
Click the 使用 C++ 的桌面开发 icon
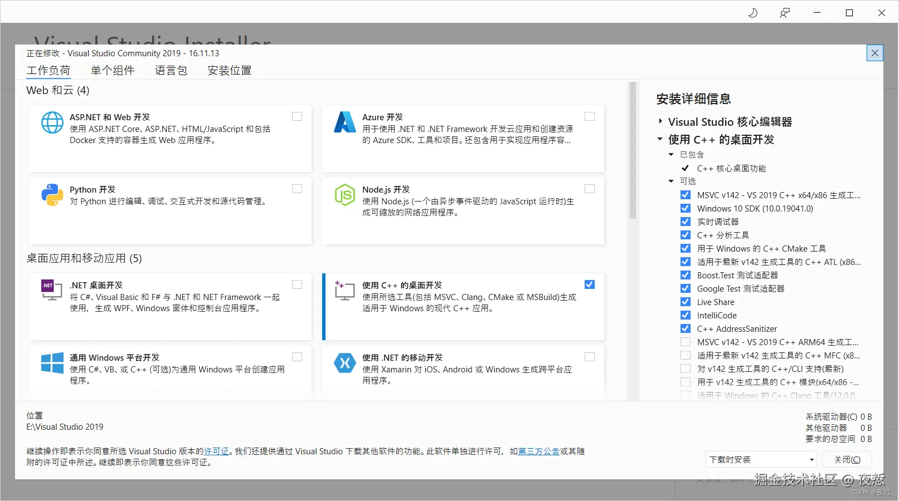(344, 290)
